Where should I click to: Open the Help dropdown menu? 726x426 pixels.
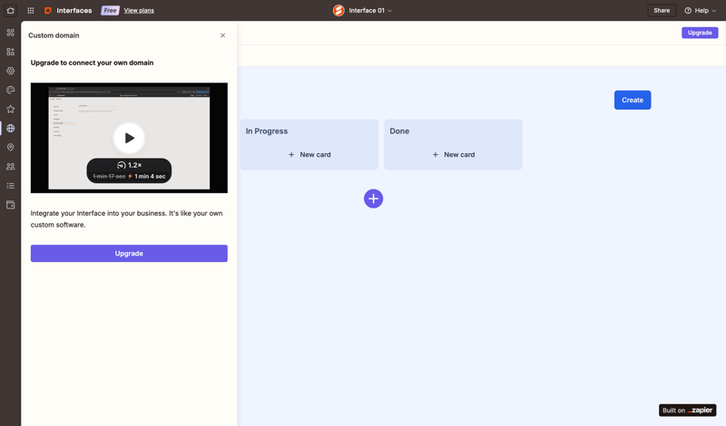[700, 10]
